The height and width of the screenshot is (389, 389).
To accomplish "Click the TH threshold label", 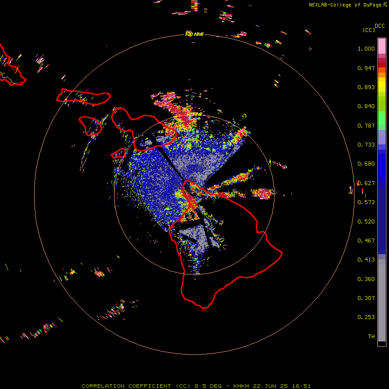I will pyautogui.click(x=371, y=337).
